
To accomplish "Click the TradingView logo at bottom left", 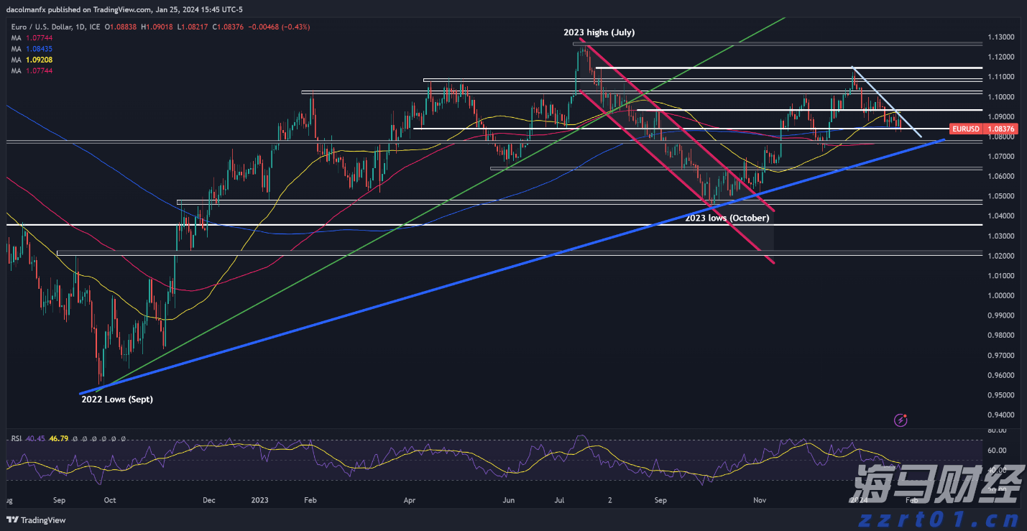I will [36, 520].
